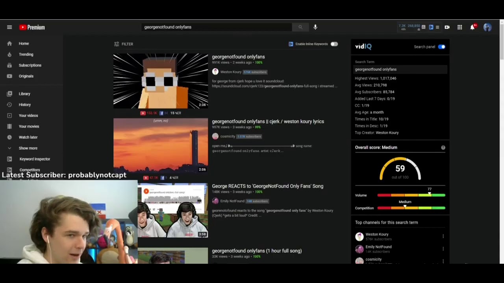The width and height of the screenshot is (504, 283).
Task: Open Your videos in the sidebar
Action: point(28,116)
